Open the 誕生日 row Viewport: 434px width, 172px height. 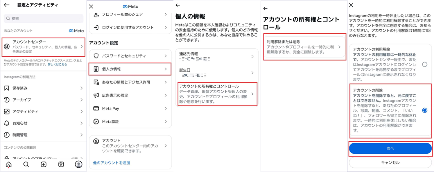217,73
